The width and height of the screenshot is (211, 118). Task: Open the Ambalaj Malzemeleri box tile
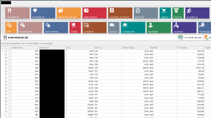point(69,13)
